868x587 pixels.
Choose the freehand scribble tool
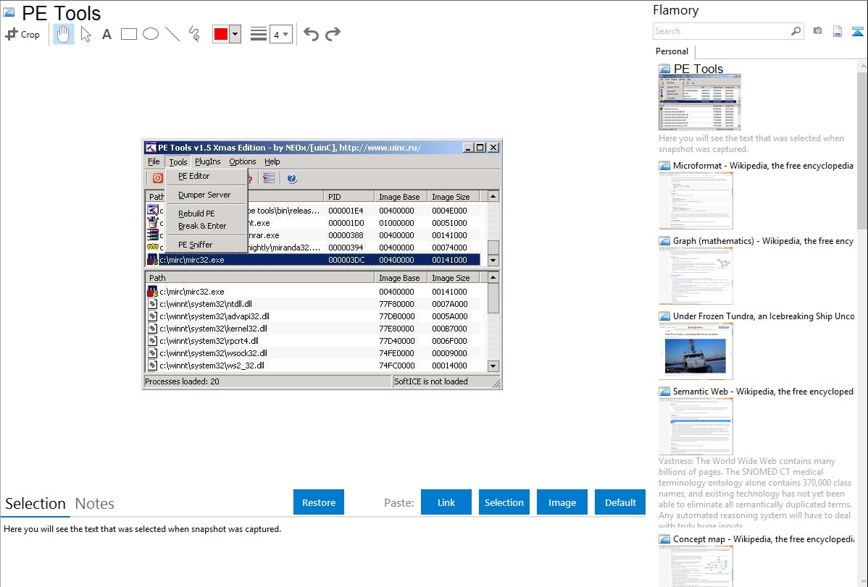pos(194,34)
